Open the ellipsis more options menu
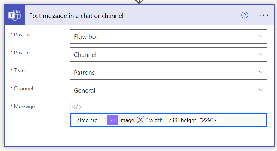277x151 pixels. point(263,15)
